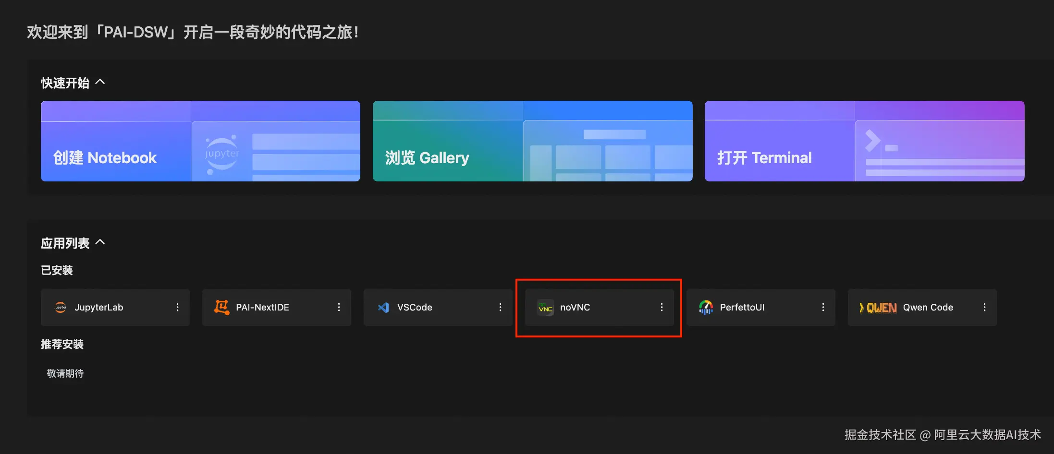Click the 敬请期待 placeholder text
1054x454 pixels.
65,373
